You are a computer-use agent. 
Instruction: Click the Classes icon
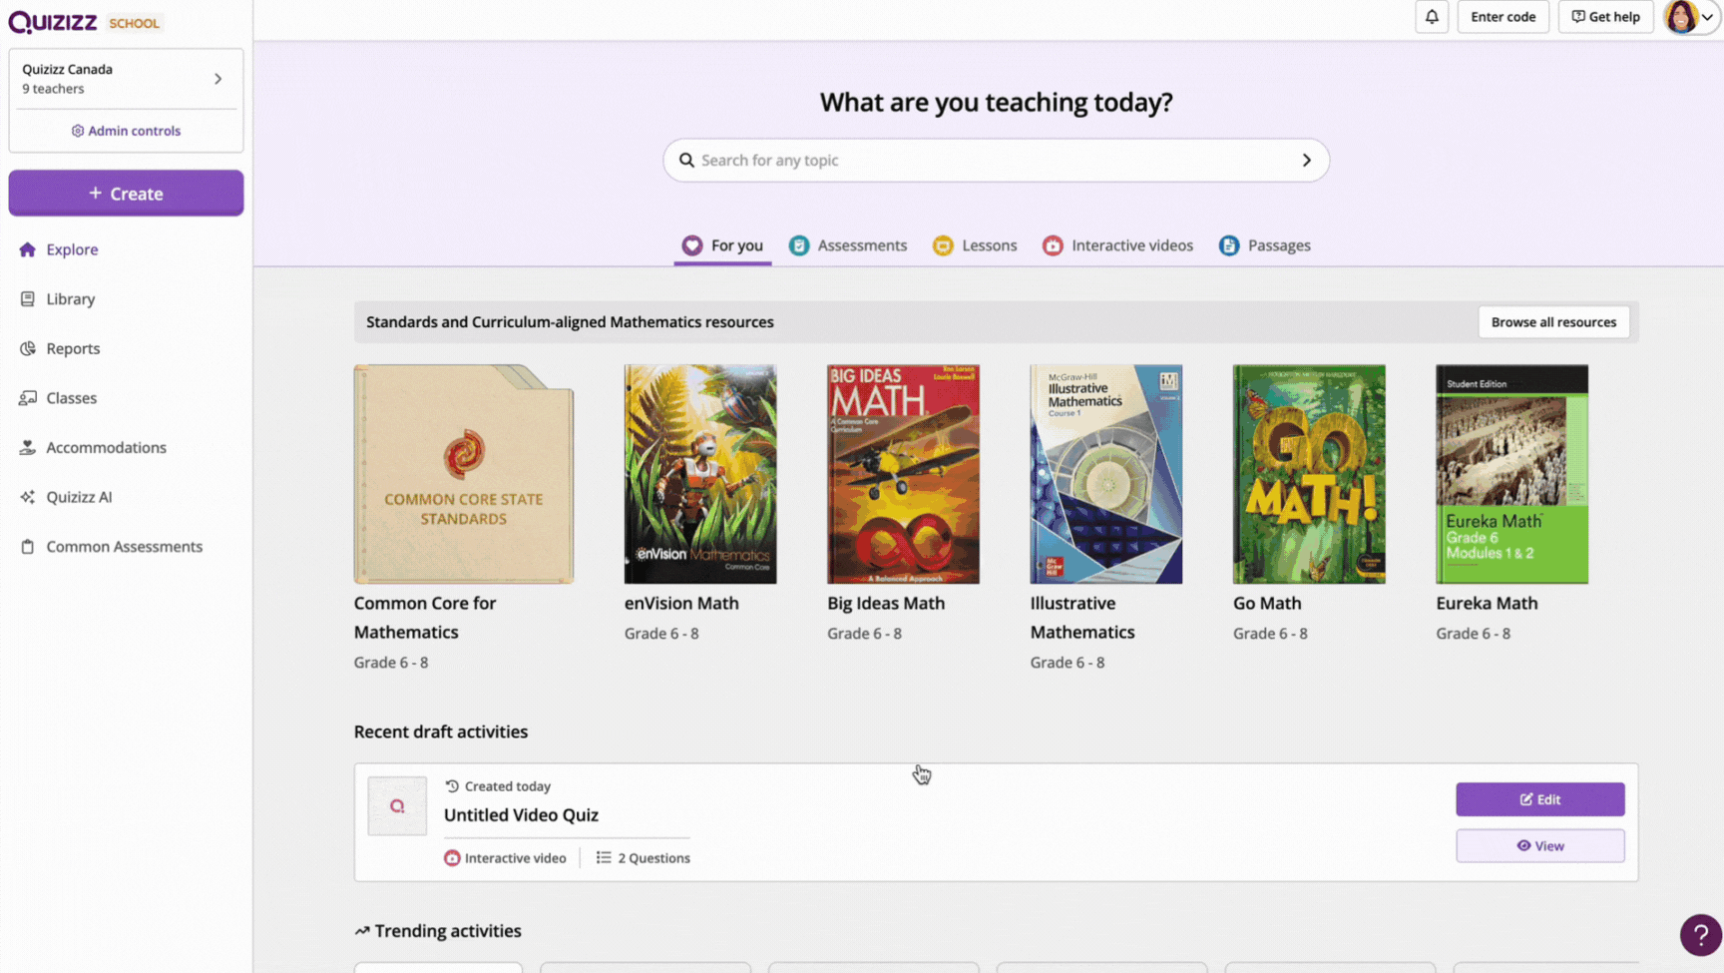tap(27, 398)
